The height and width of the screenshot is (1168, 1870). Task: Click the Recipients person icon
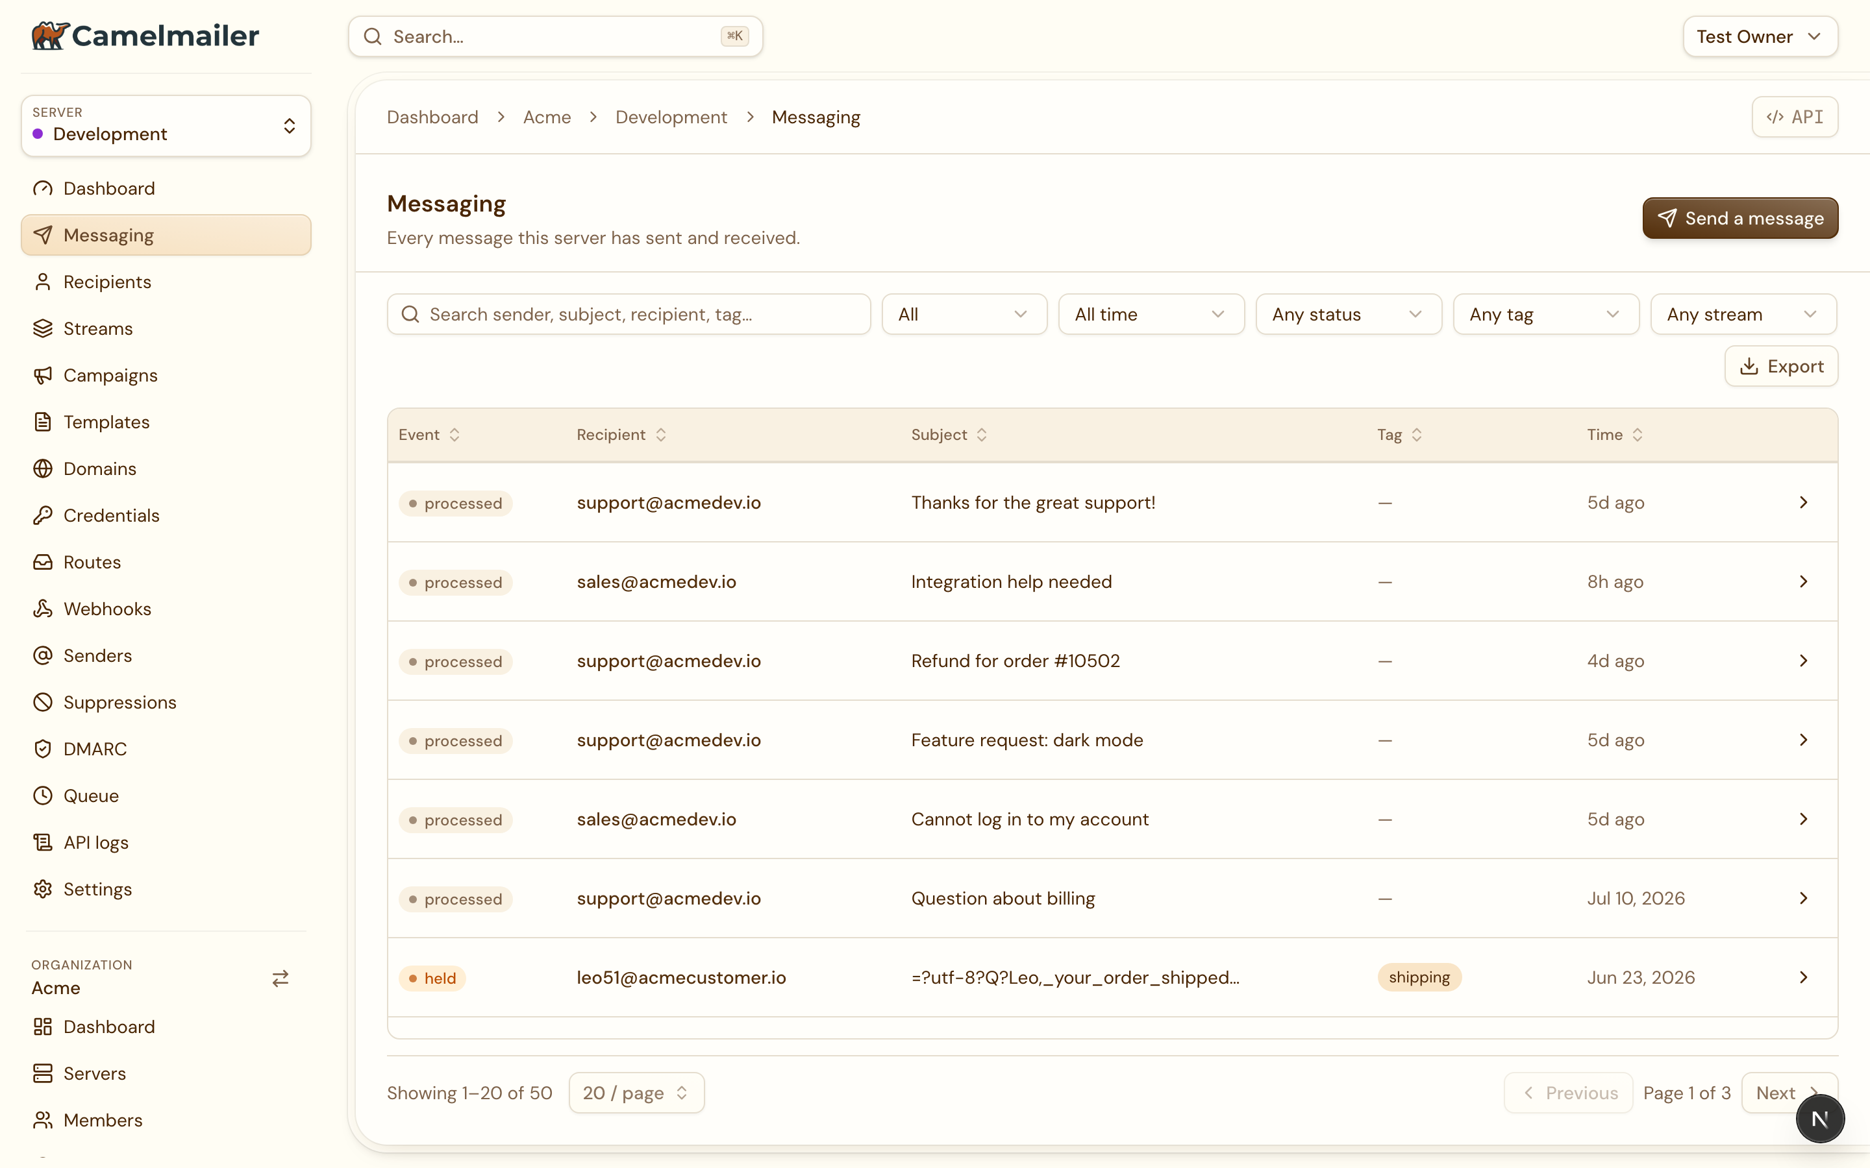42,282
